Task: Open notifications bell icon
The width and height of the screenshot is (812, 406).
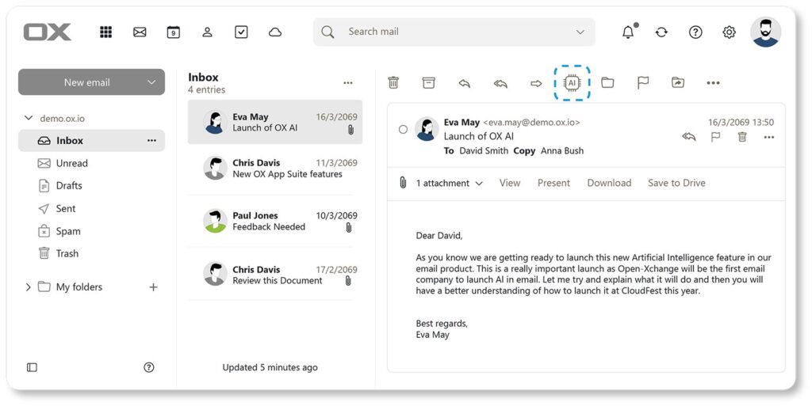Action: (x=628, y=32)
